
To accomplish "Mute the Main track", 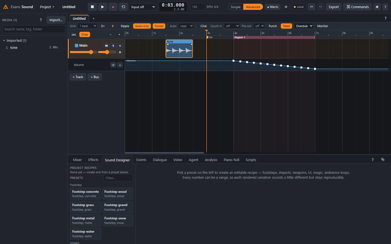I will [106, 46].
